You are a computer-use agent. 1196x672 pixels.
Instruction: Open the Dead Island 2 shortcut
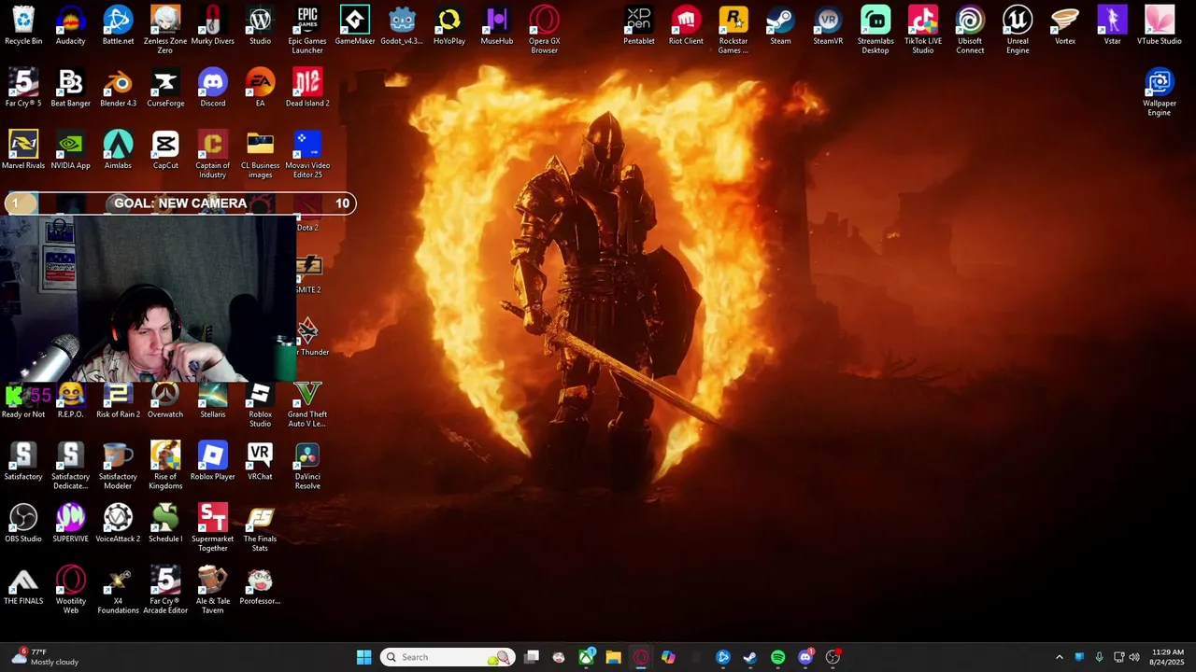pyautogui.click(x=307, y=89)
